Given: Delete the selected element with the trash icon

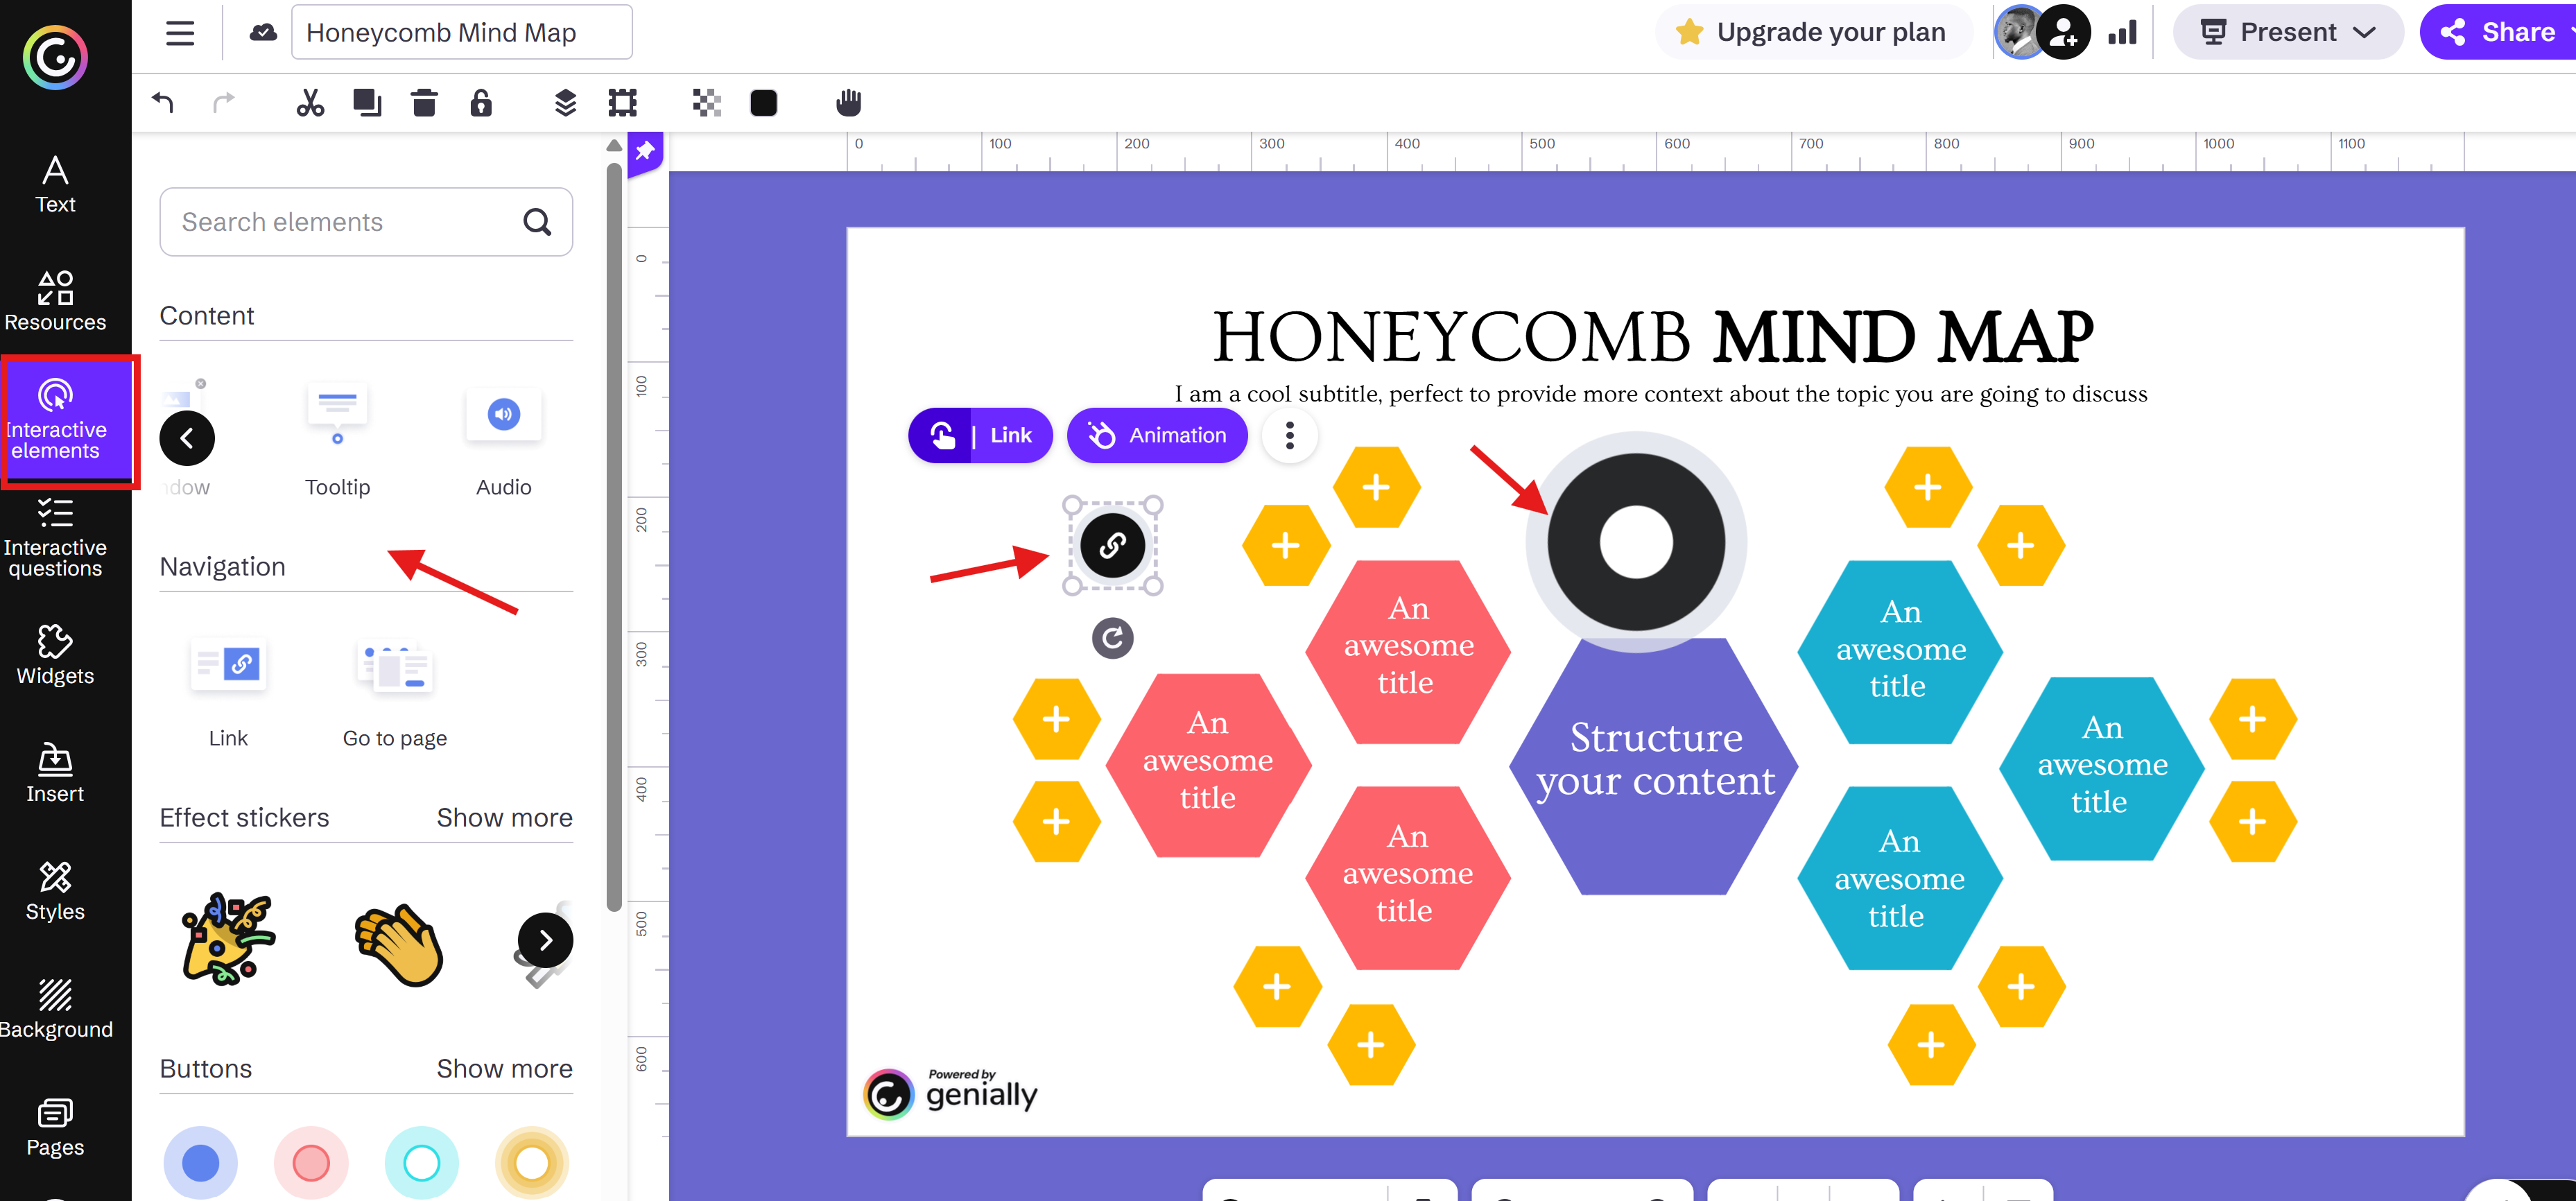Looking at the screenshot, I should coord(424,102).
